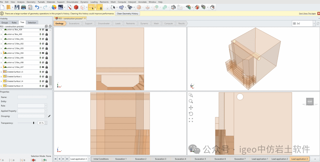Open the 2x2 viewport layout dropdown

click(314, 23)
